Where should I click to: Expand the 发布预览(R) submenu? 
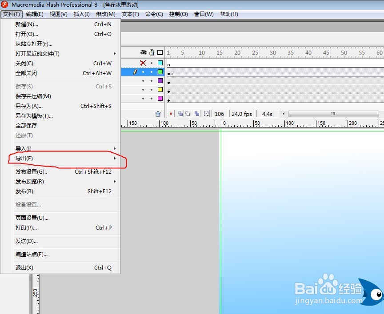[66, 181]
